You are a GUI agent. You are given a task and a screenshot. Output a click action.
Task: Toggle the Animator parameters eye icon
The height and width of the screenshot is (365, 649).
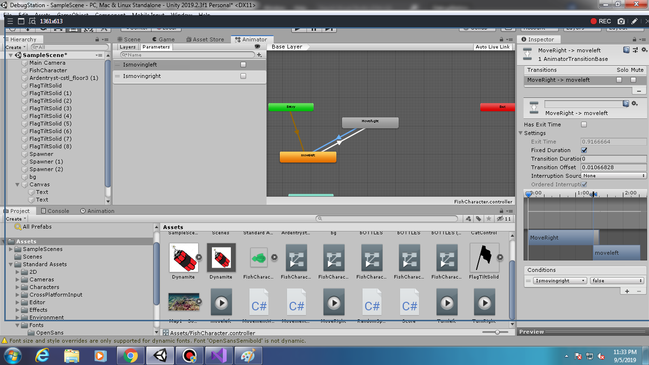(258, 47)
